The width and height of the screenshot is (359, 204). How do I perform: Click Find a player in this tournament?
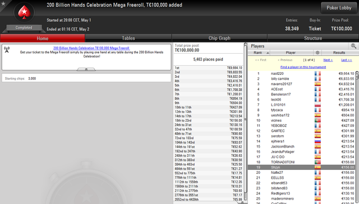point(303,67)
